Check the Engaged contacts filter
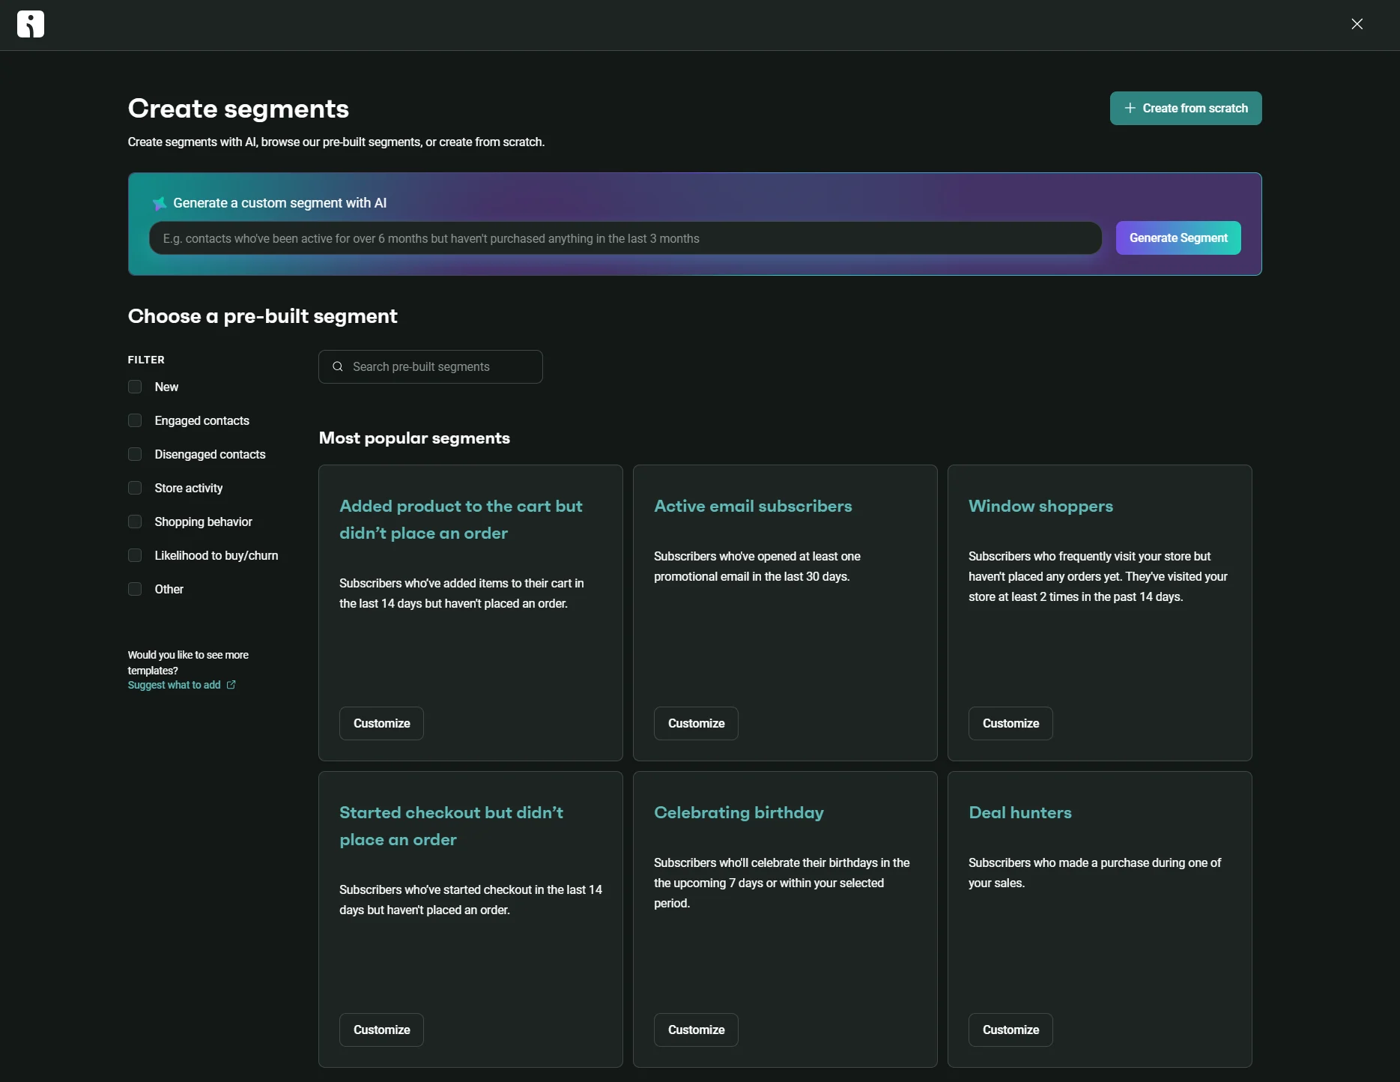1400x1082 pixels. tap(135, 420)
